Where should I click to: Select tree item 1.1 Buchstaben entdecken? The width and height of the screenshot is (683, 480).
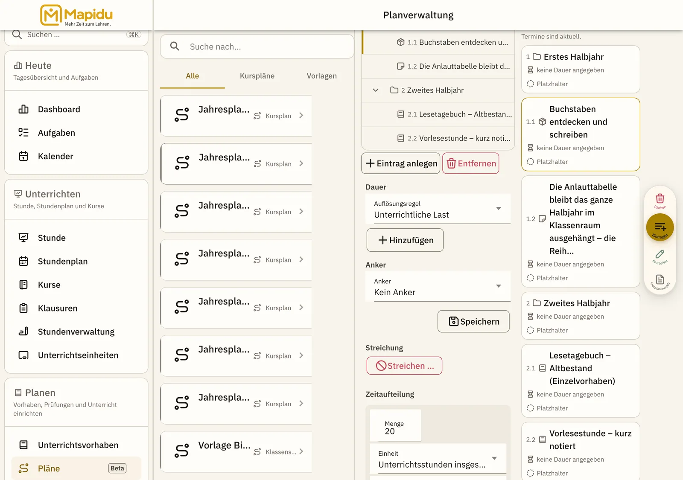coord(438,42)
